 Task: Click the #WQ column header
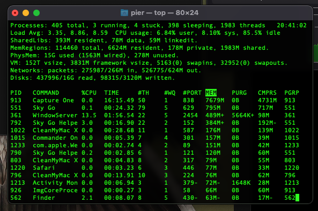tap(169, 93)
